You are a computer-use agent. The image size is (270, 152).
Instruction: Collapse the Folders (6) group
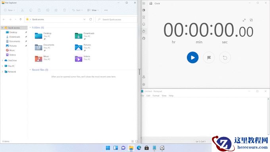pos(30,27)
